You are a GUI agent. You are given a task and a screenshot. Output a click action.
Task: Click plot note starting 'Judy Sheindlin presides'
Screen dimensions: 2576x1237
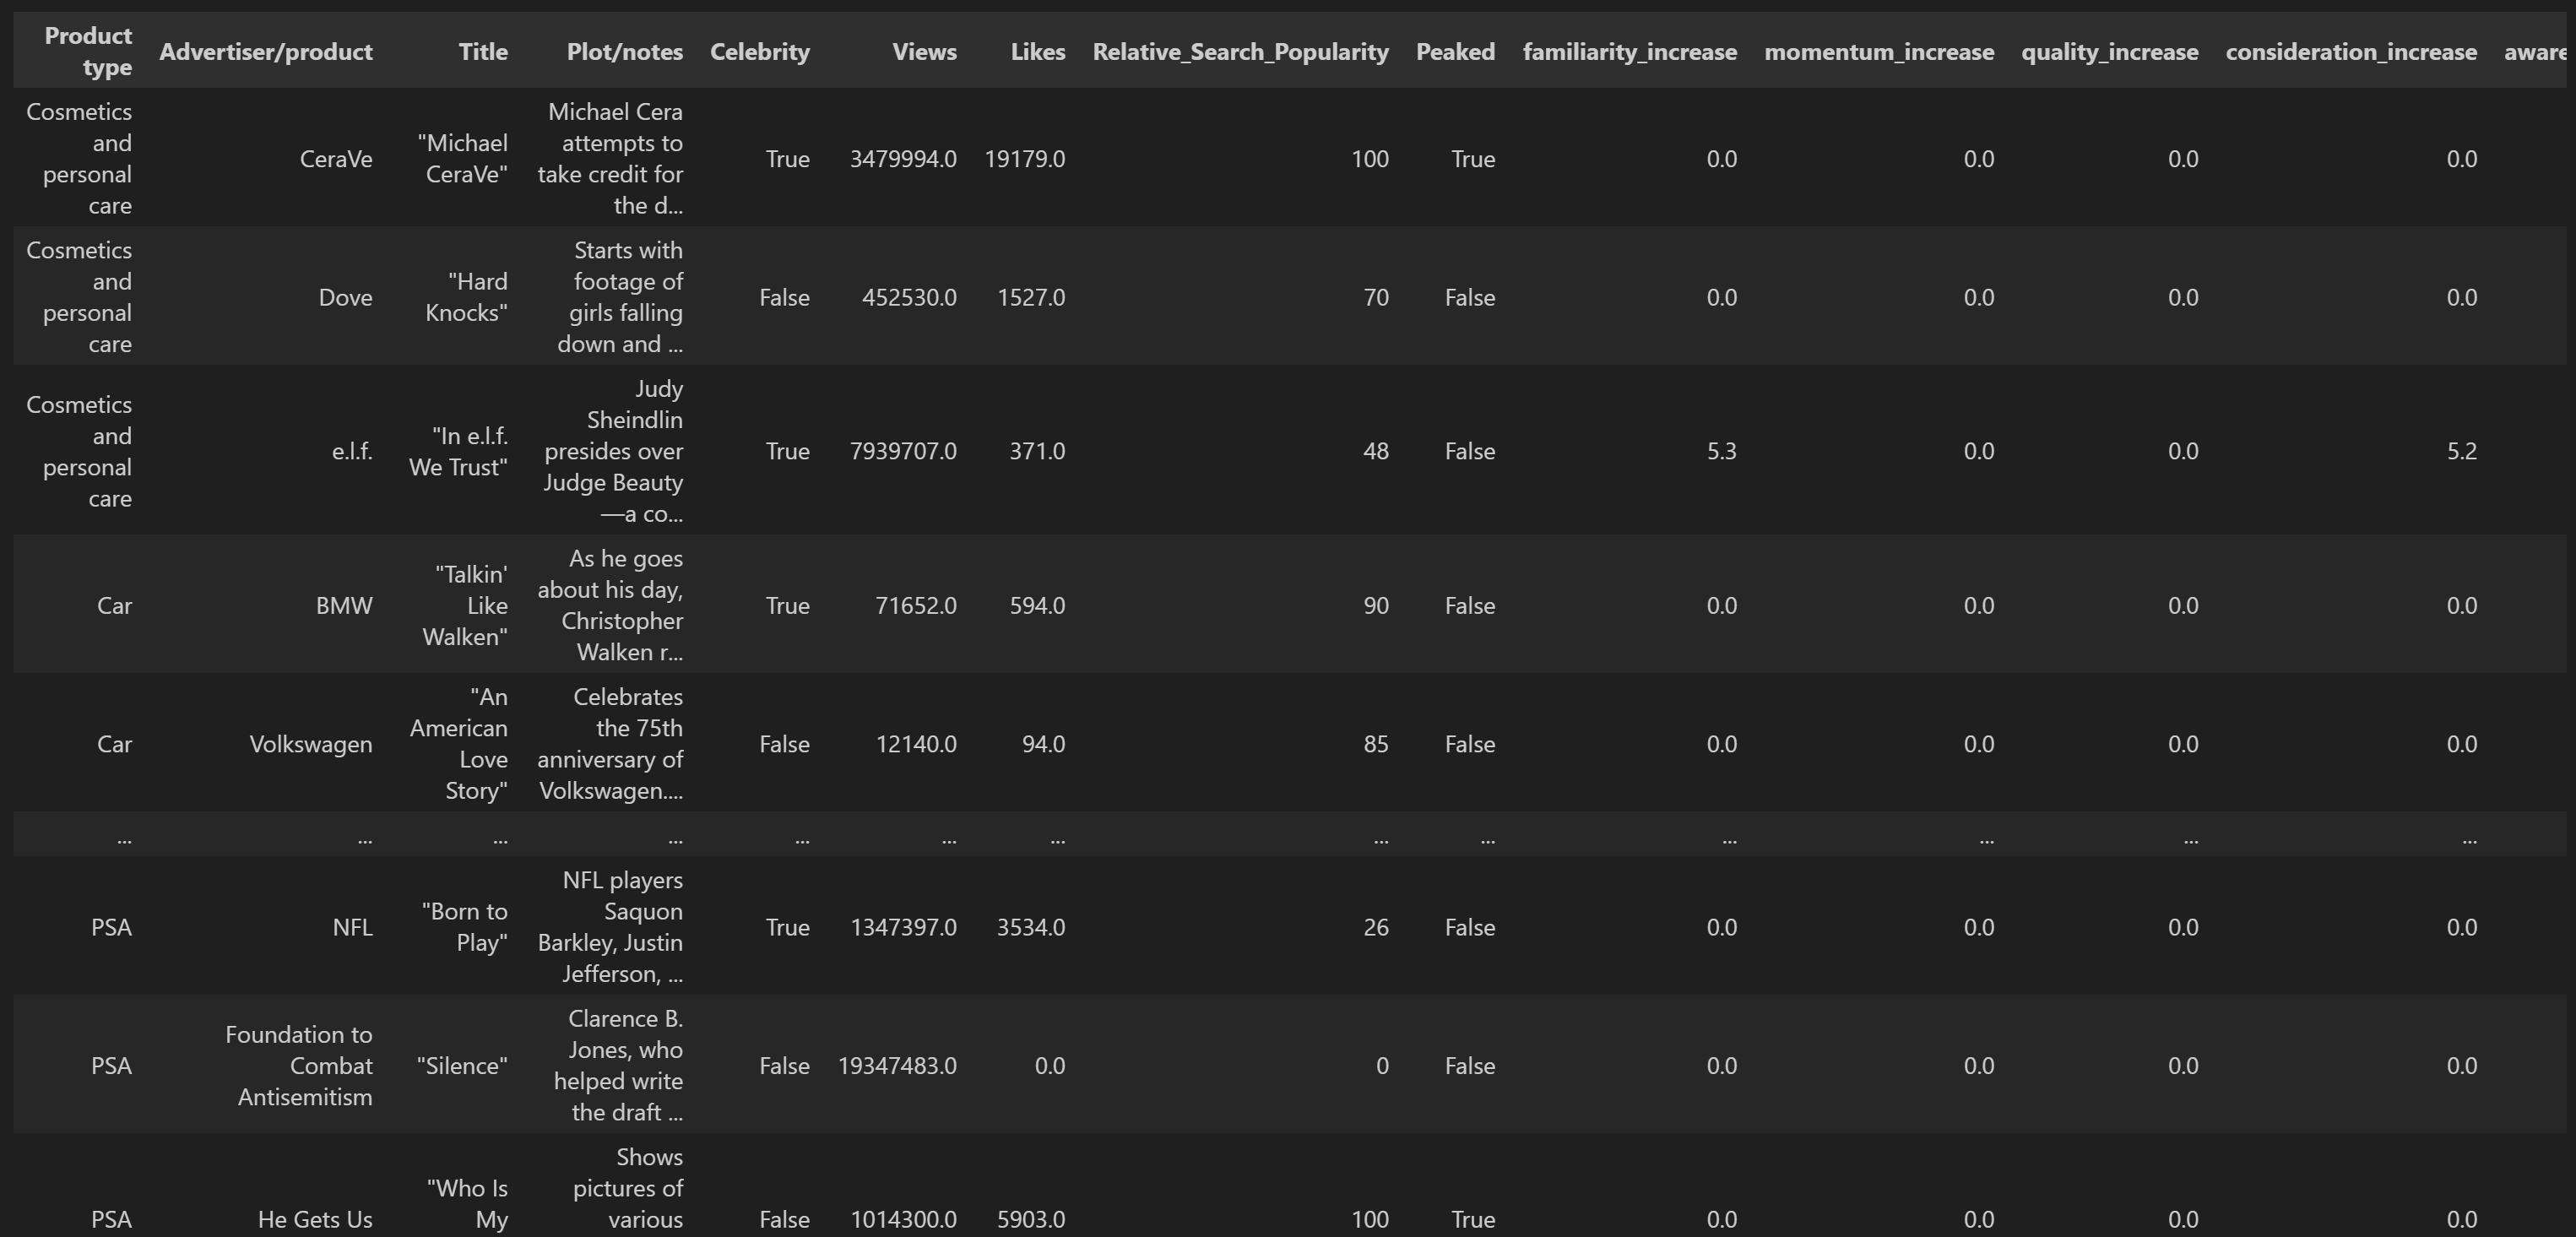(613, 451)
